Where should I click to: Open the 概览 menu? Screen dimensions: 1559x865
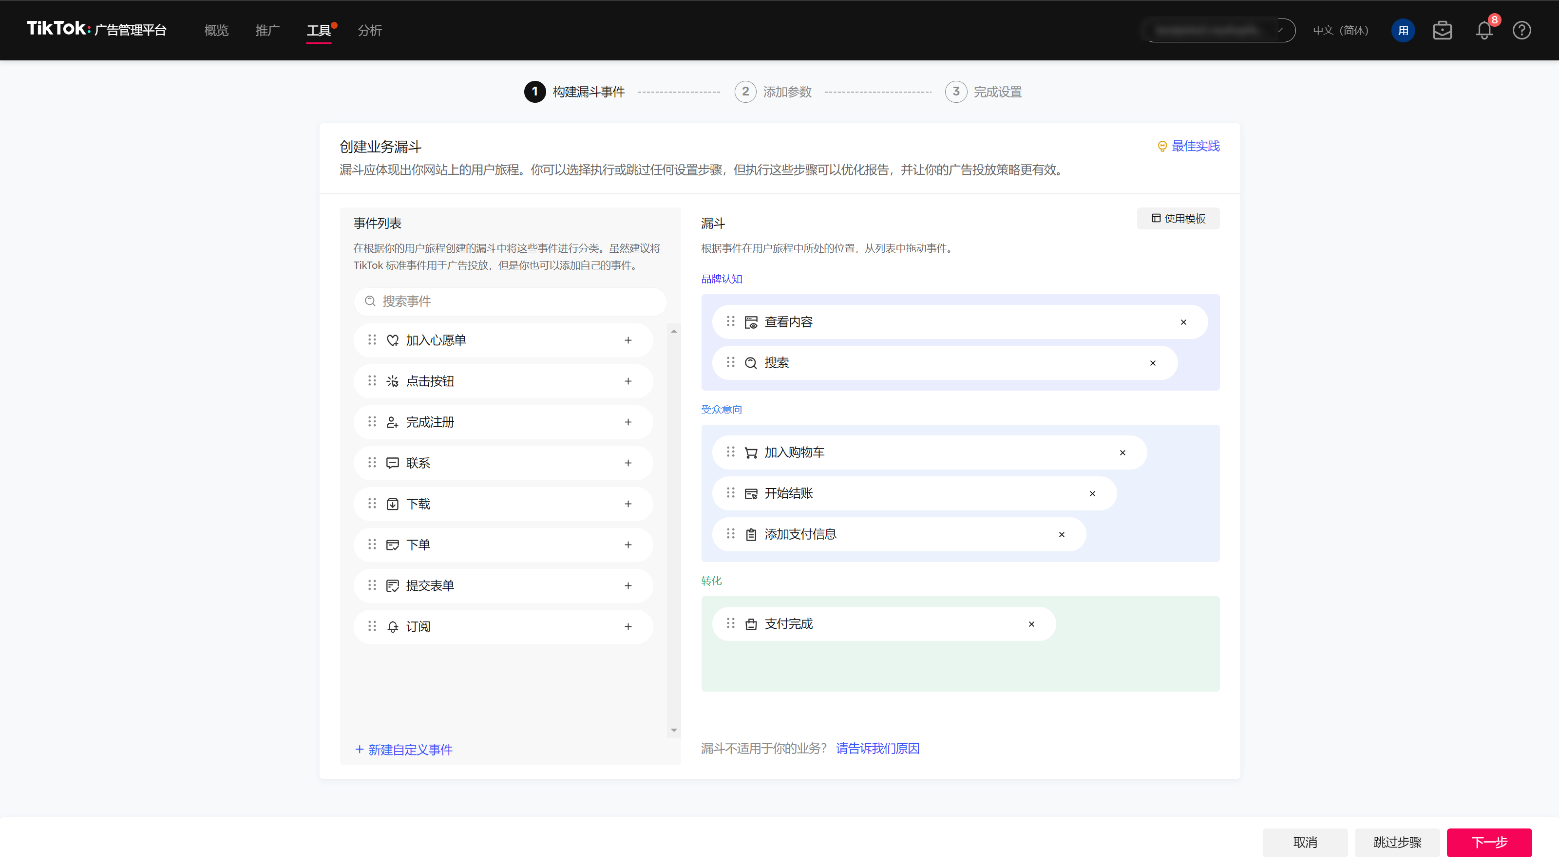point(216,30)
